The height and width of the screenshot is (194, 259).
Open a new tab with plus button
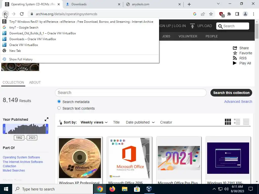189,4
